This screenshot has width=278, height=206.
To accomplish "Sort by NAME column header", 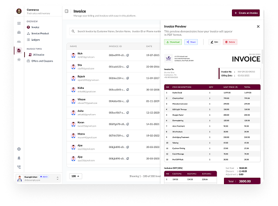I will tap(73, 46).
